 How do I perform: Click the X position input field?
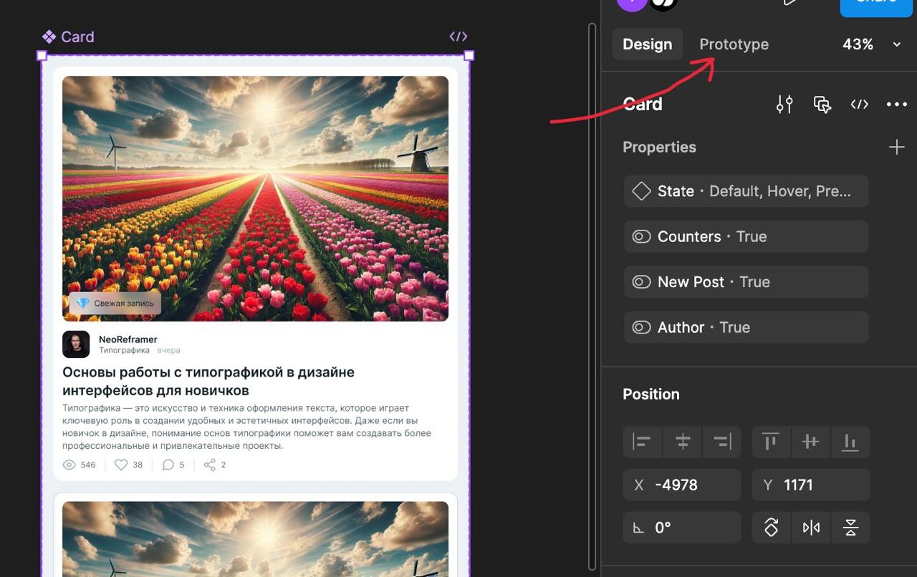(x=682, y=485)
